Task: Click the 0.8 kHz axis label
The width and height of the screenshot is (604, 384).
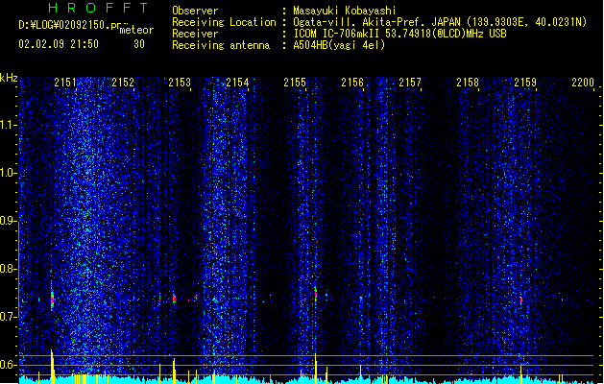Action: pos(8,269)
